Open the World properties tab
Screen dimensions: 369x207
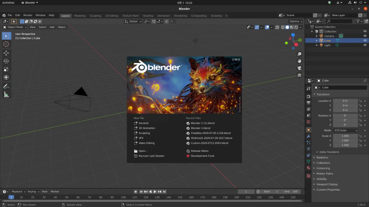pos(308,122)
